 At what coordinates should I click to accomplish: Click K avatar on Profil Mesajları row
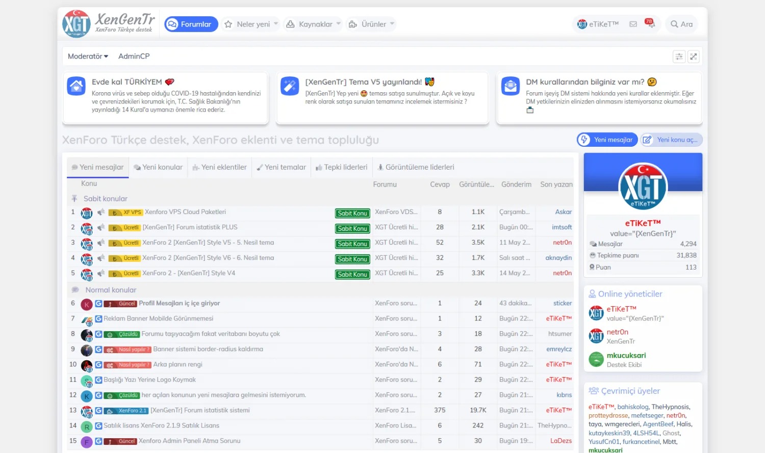87,305
